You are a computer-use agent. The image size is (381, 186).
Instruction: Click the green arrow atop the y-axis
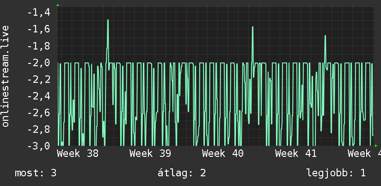[x=58, y=5]
